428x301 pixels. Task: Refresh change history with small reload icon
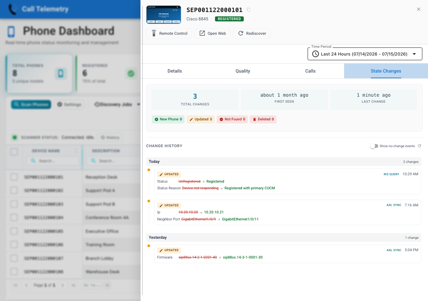point(419,146)
